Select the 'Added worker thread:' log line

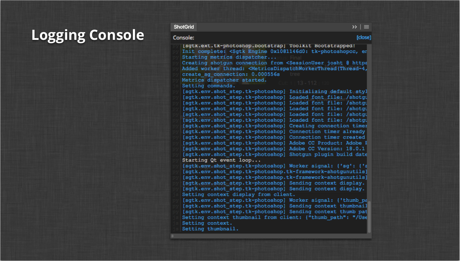275,68
